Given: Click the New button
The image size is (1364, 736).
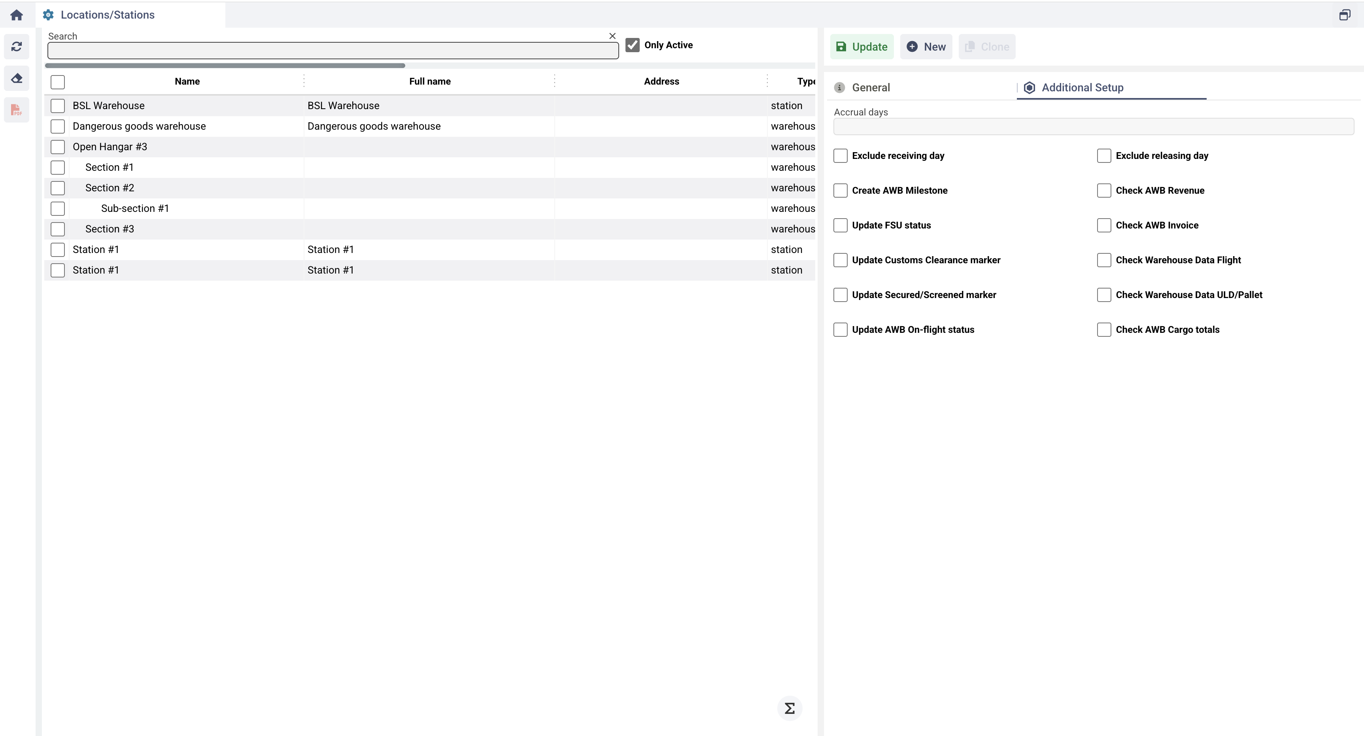Looking at the screenshot, I should point(926,47).
